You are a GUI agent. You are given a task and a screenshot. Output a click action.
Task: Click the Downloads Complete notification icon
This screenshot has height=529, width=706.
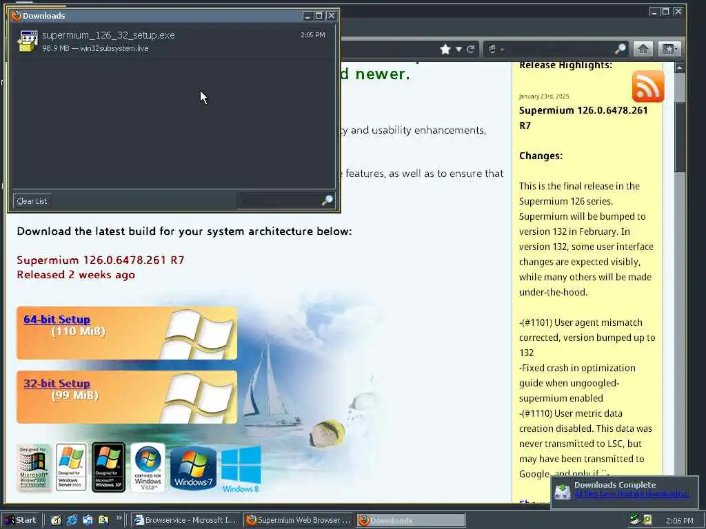[x=562, y=491]
